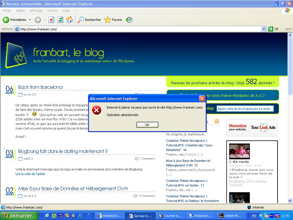Open 'Mise à jour Base de Données' post

[x=73, y=189]
